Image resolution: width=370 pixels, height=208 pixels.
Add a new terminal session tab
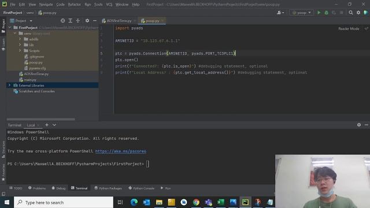coord(47,125)
